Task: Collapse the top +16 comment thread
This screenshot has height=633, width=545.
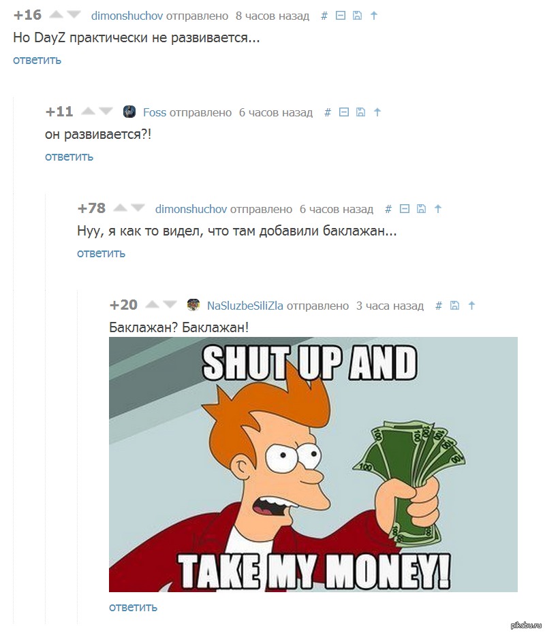Action: pos(341,16)
